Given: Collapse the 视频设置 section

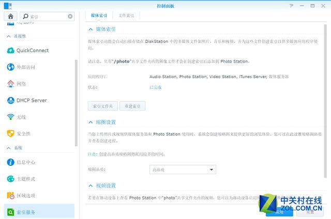Looking at the screenshot, I should [91, 186].
